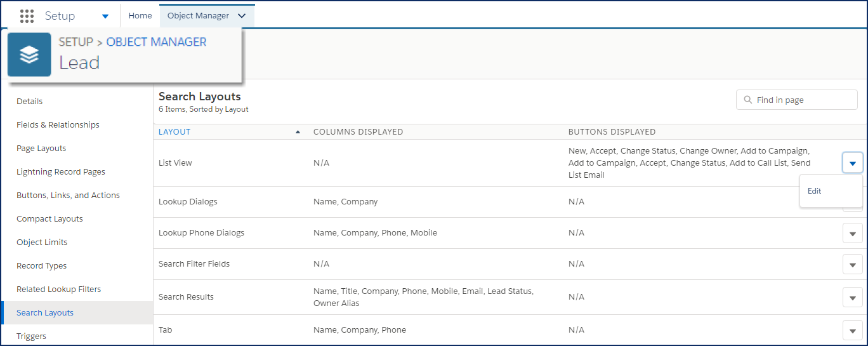Click the Lookup Phone Dialogs layout name
Viewport: 868px width, 346px height.
coord(201,233)
